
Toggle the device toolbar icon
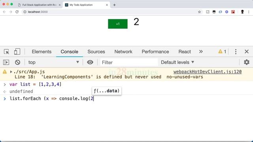[x=17, y=52]
